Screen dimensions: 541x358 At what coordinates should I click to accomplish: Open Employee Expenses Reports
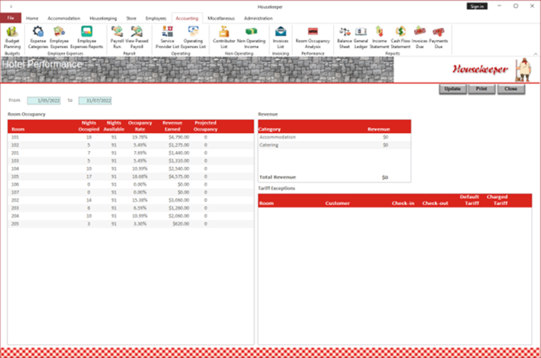click(87, 37)
